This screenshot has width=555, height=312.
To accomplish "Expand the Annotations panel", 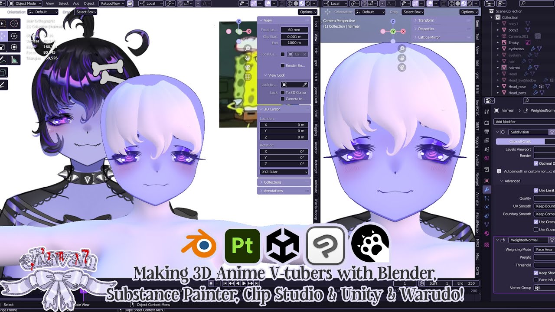I will (284, 191).
